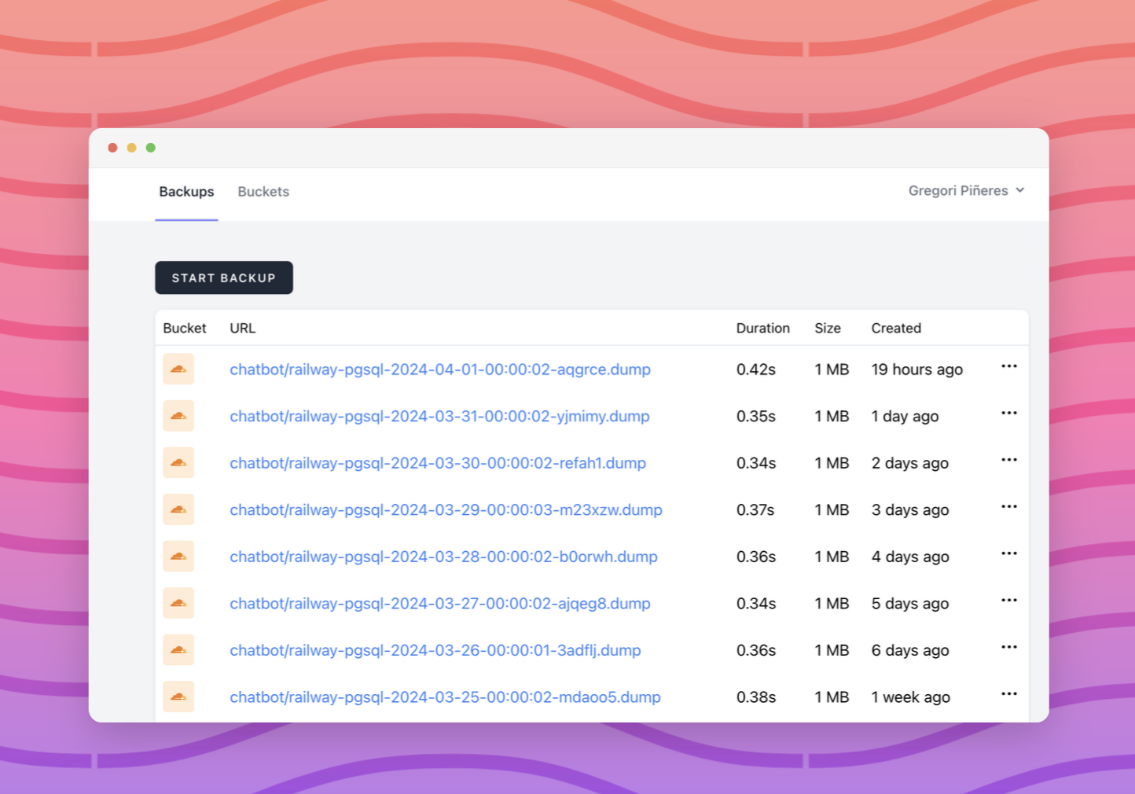
Task: Click the Size column header
Action: [x=828, y=328]
